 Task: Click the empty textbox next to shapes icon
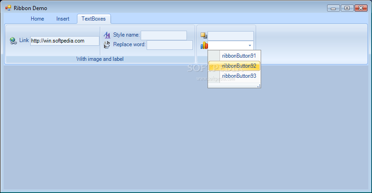coord(230,36)
